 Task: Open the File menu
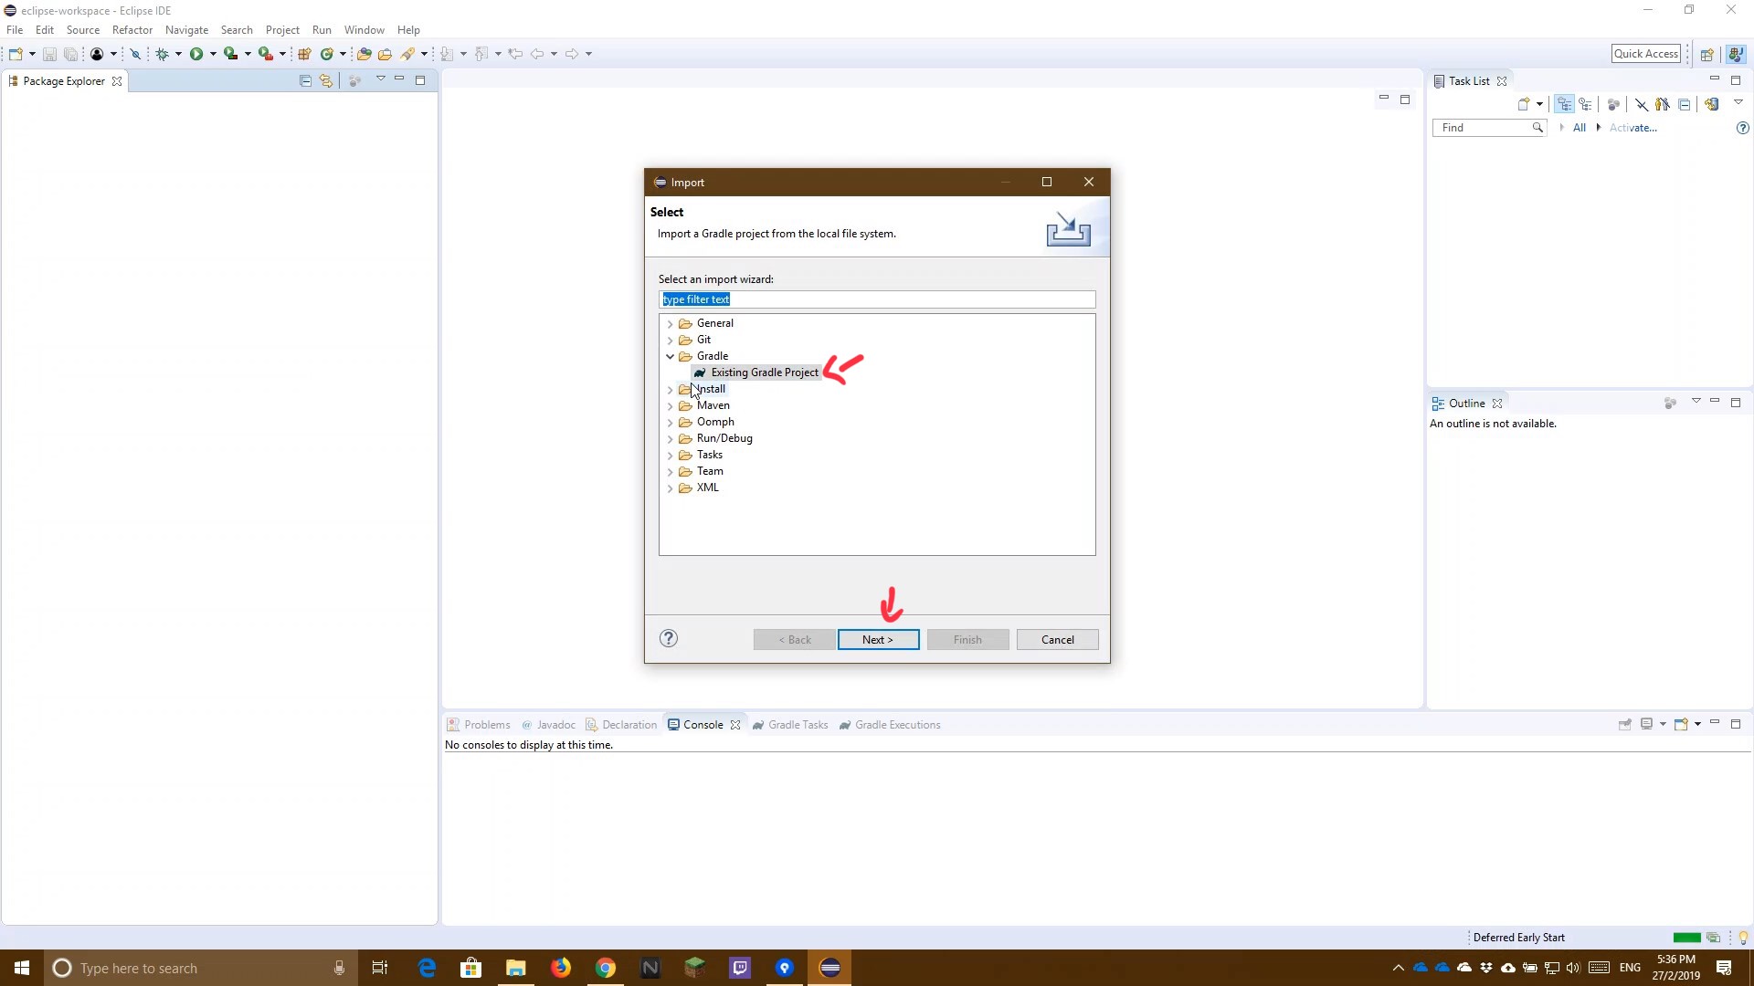15,30
